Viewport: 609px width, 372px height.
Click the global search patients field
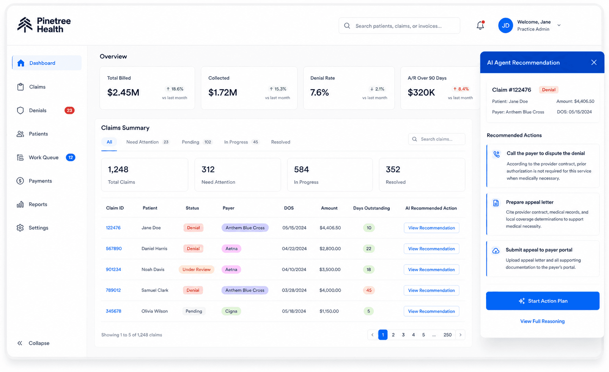point(399,26)
